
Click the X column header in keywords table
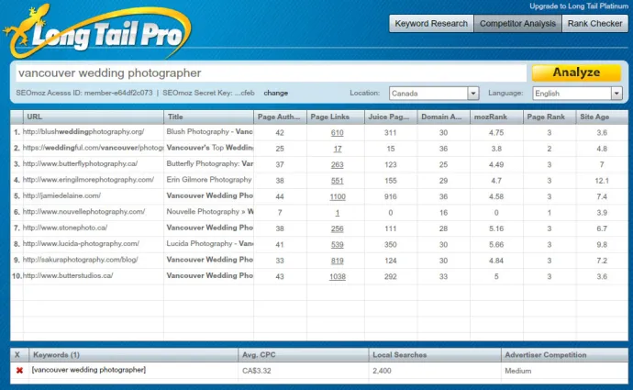coord(17,355)
